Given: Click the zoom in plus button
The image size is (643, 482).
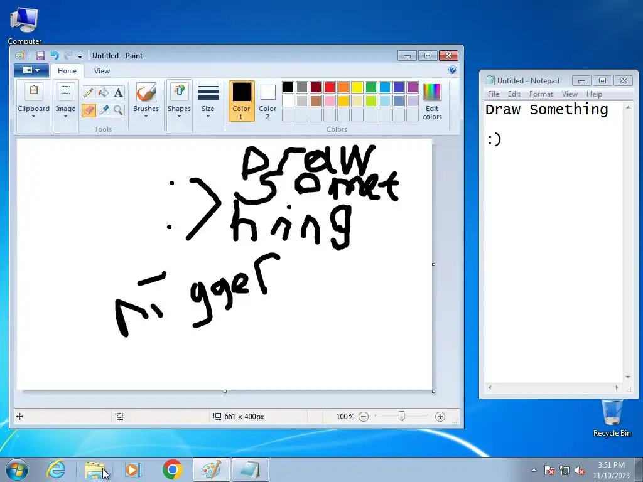Looking at the screenshot, I should [440, 417].
